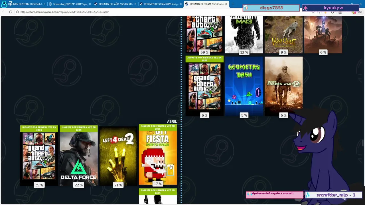Click the page's vertical scrollbar thumb
365x205 pixels.
363,143
